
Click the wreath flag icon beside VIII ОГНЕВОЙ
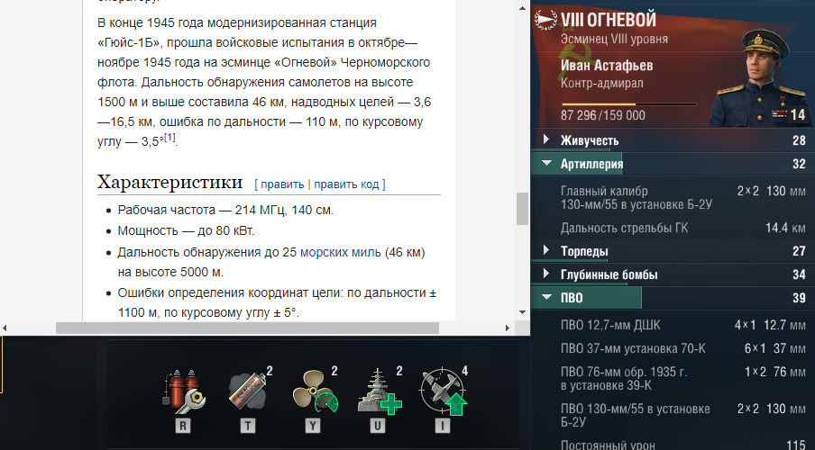point(546,20)
